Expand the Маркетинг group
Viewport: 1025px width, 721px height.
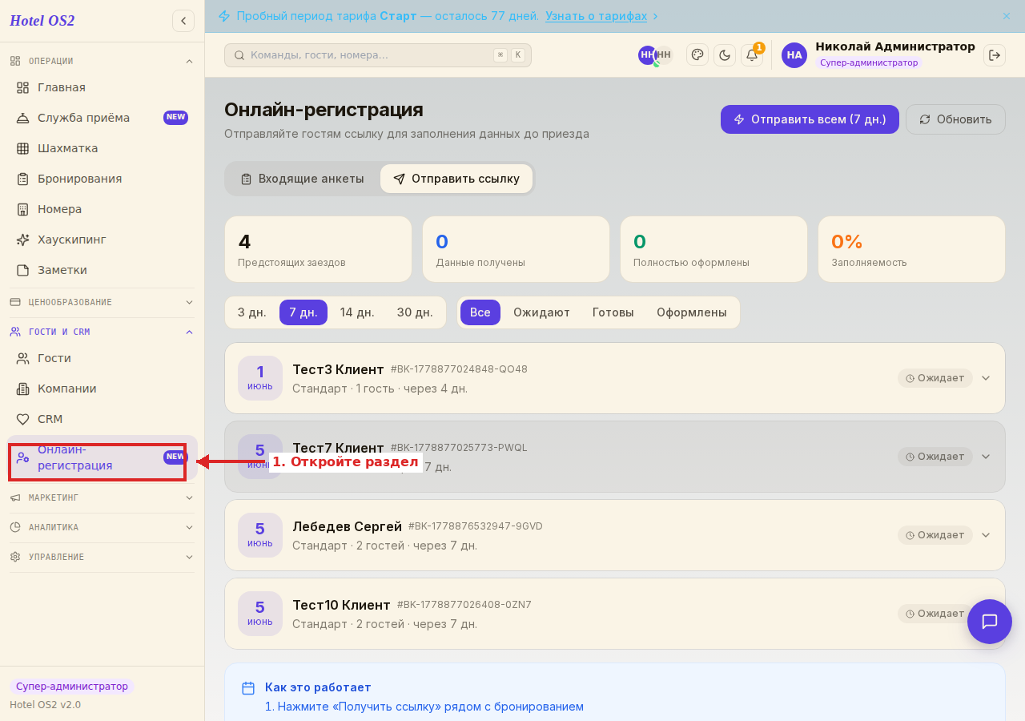pyautogui.click(x=102, y=497)
